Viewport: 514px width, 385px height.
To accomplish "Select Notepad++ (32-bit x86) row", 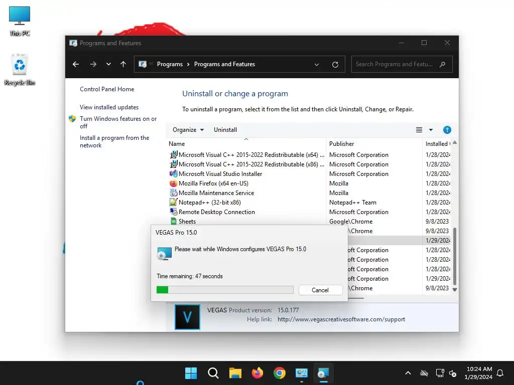I will 210,203.
